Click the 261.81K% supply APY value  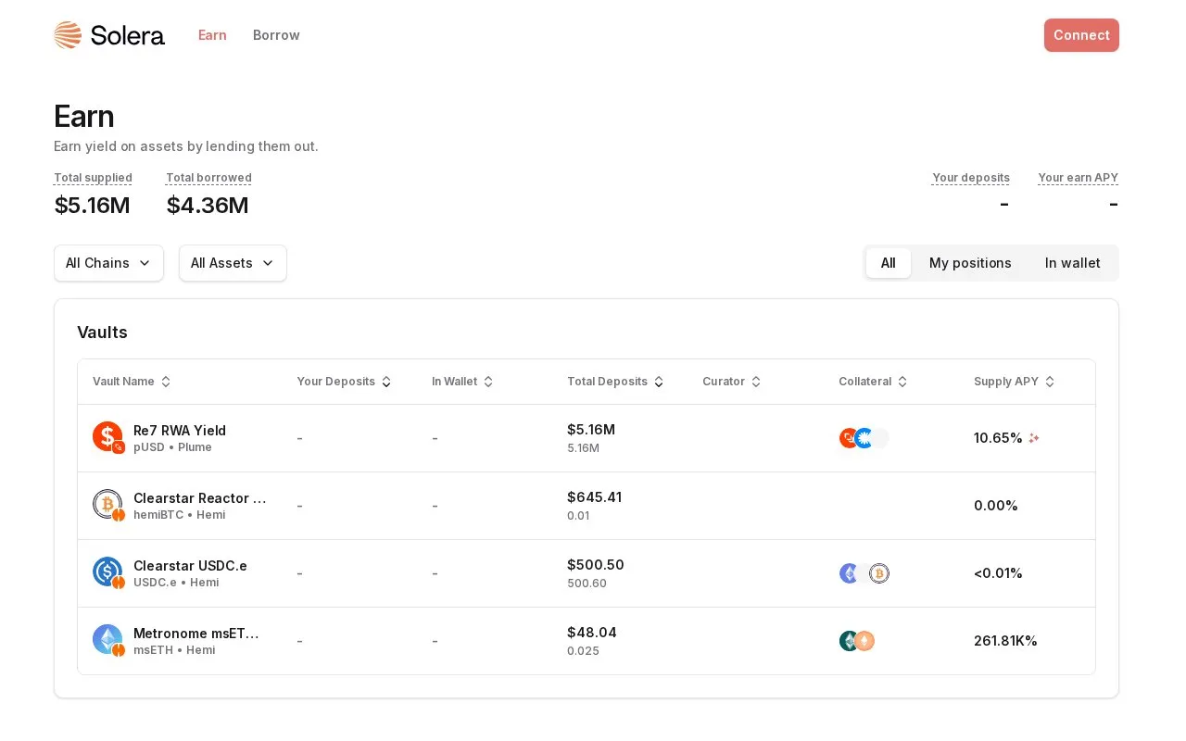[1005, 641]
